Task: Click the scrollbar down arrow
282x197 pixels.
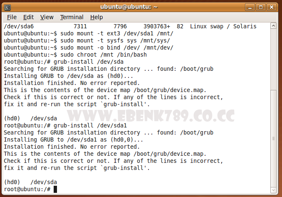Action: 273,190
